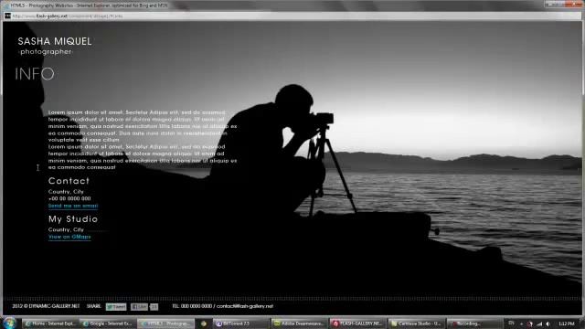This screenshot has height=329, width=585.
Task: Click the volume speaker tray icon
Action: [x=548, y=324]
